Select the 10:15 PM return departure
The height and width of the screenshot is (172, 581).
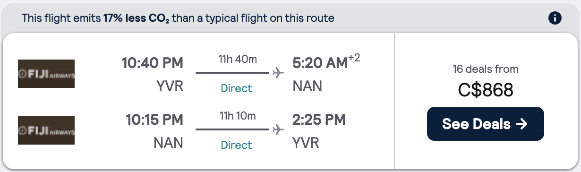(x=154, y=120)
